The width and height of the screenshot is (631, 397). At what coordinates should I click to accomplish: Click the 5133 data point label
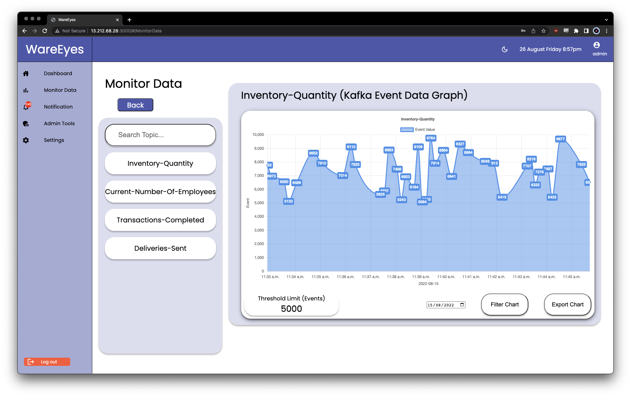(x=288, y=201)
